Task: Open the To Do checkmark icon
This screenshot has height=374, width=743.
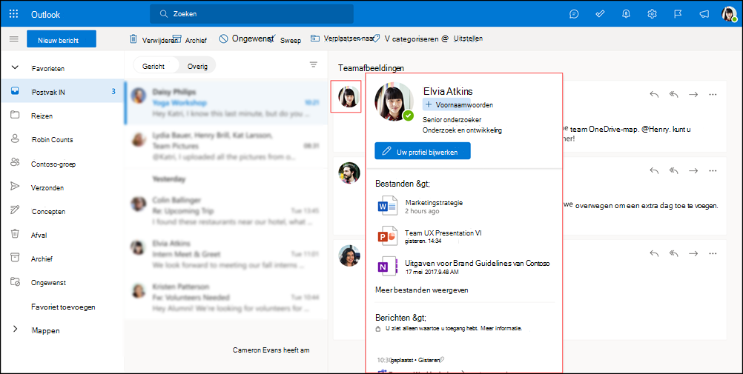Action: [600, 14]
